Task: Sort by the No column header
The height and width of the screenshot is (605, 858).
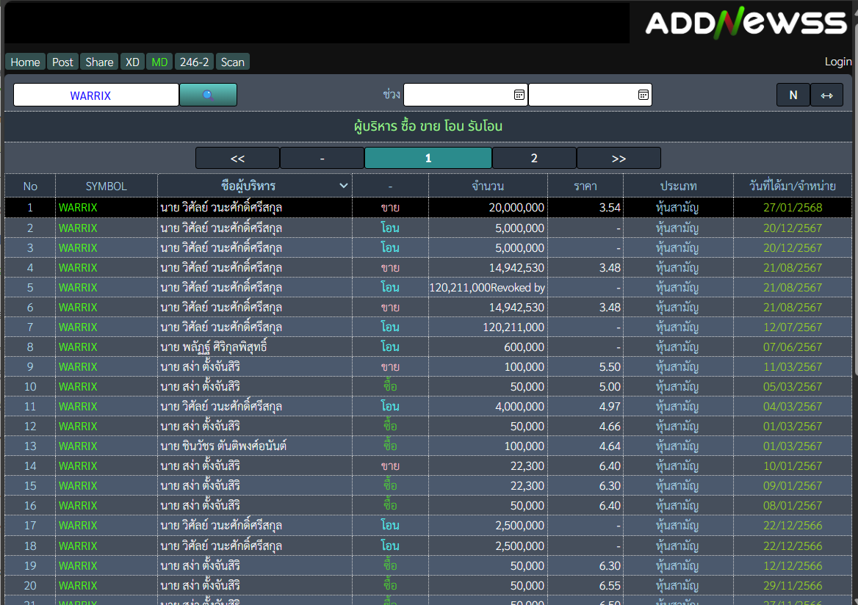Action: [x=30, y=186]
